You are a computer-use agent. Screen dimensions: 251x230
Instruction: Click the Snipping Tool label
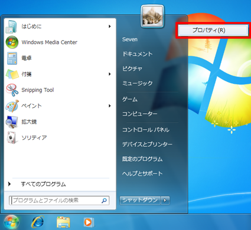(x=38, y=90)
